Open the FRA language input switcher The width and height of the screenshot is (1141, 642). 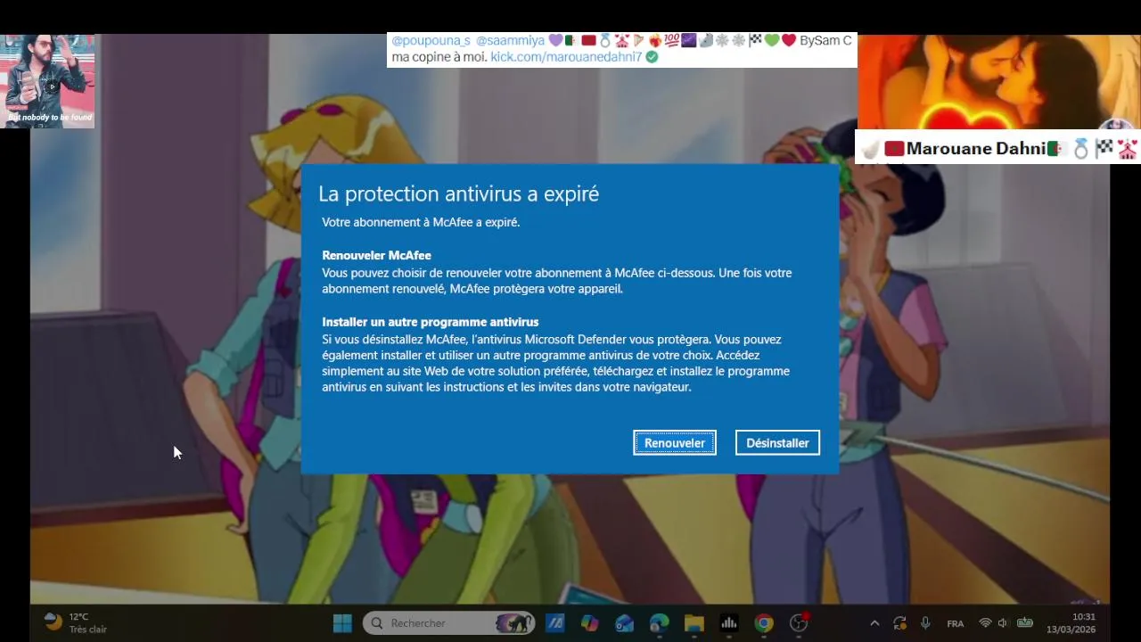click(955, 623)
